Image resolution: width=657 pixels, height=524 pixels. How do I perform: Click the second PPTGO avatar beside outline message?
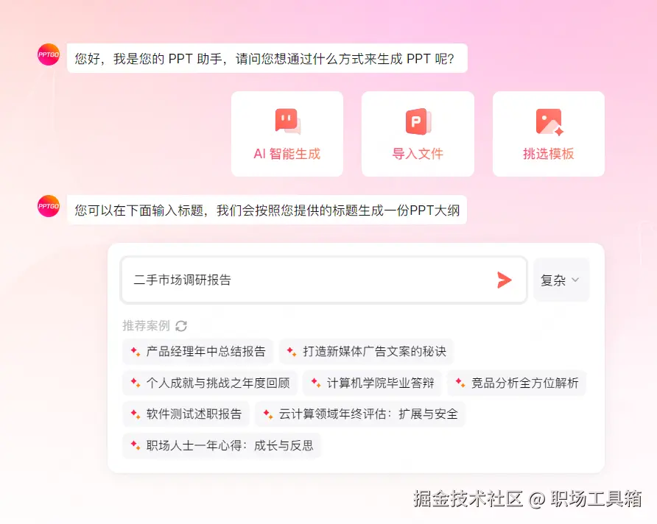click(x=49, y=206)
